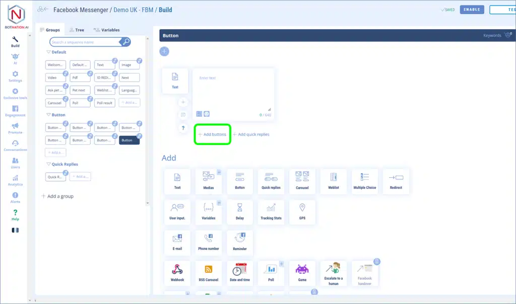Add the Game block

pos(302,273)
